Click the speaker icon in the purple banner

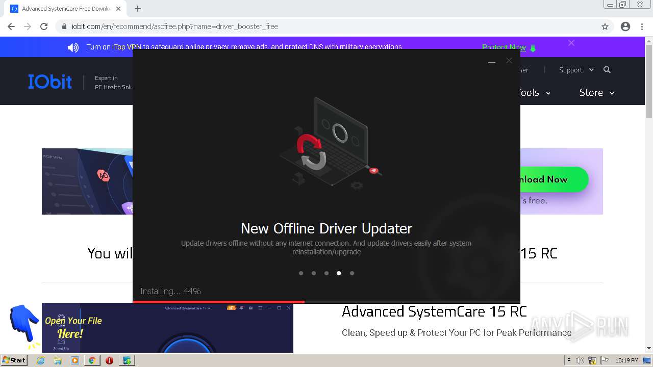(73, 47)
